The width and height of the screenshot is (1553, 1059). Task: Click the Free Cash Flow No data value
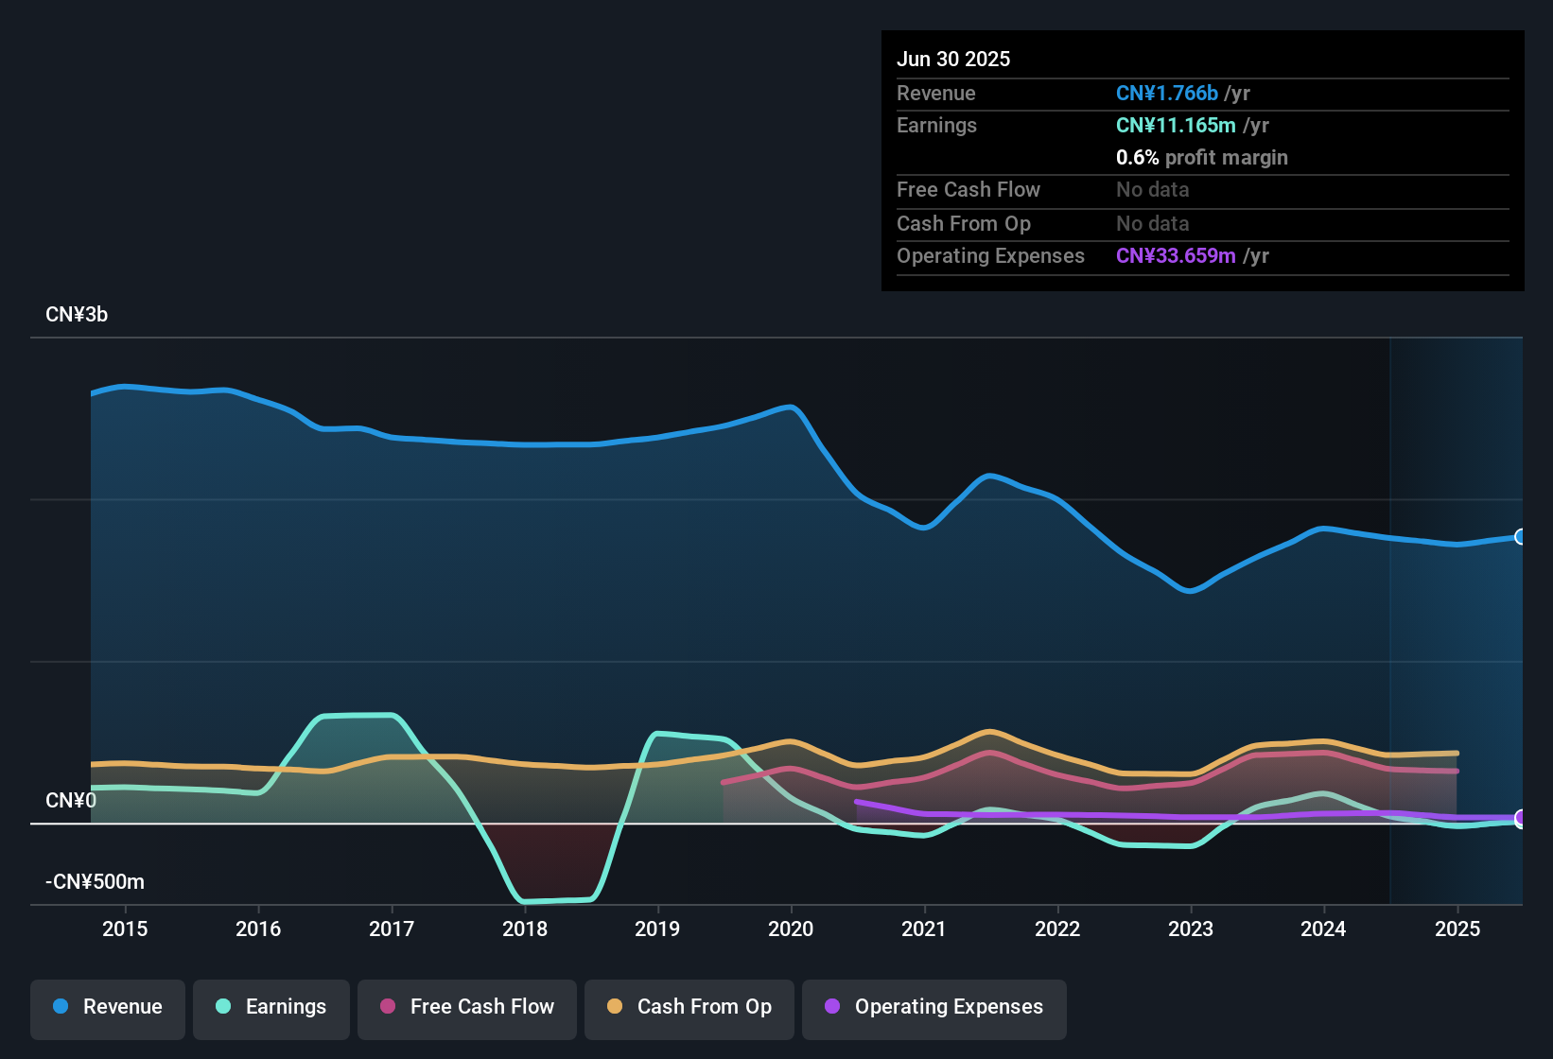[1153, 189]
